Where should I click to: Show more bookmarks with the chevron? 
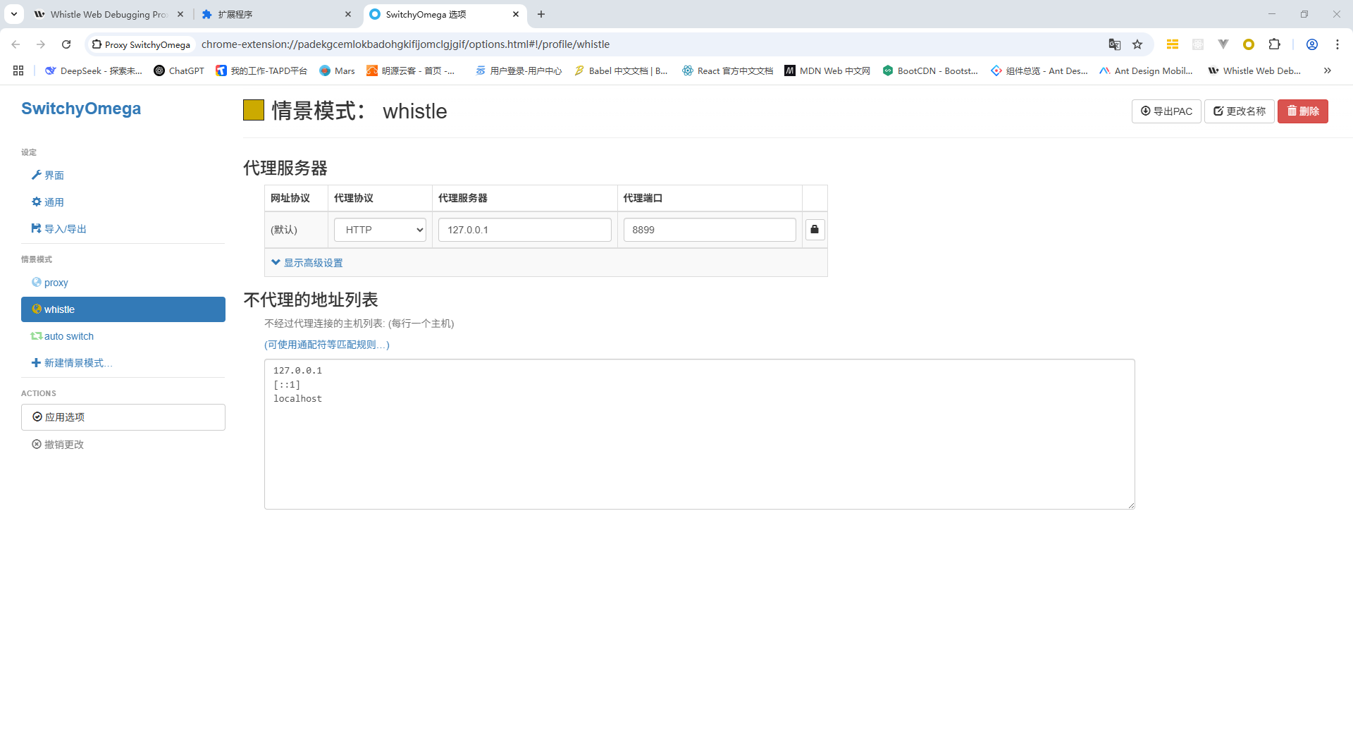point(1328,70)
